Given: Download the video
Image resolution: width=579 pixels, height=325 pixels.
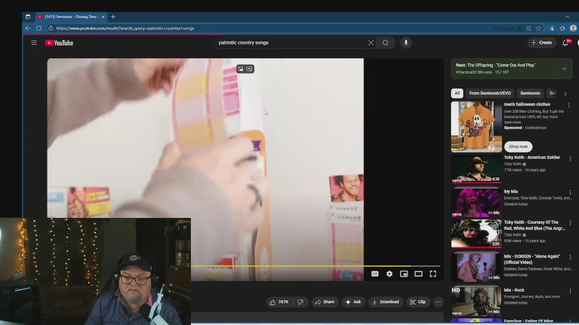Looking at the screenshot, I should click(385, 302).
